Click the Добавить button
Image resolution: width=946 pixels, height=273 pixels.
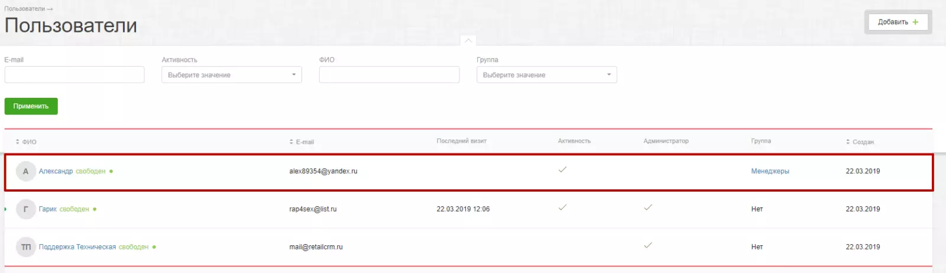898,22
